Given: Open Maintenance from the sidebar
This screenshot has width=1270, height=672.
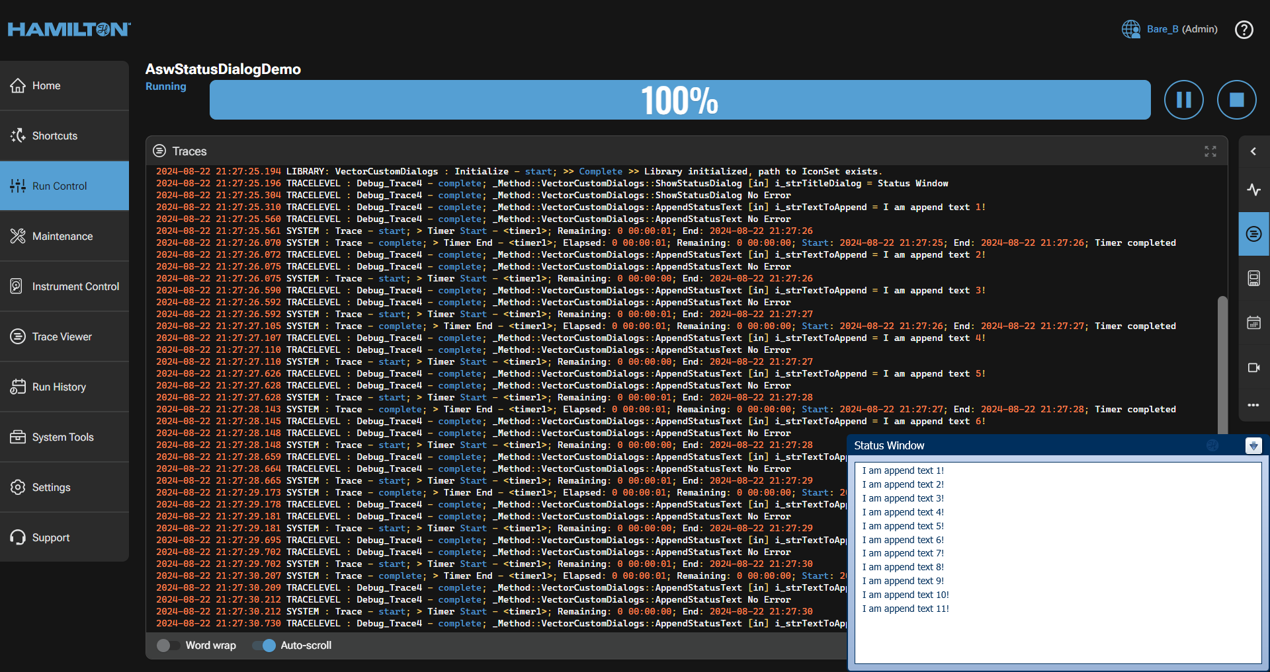Looking at the screenshot, I should [64, 237].
